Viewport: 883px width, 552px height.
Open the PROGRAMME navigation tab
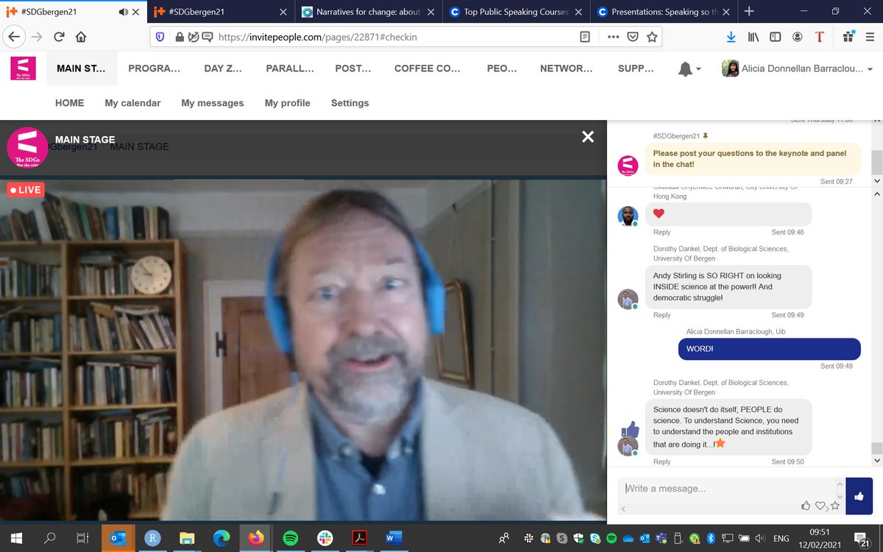154,68
